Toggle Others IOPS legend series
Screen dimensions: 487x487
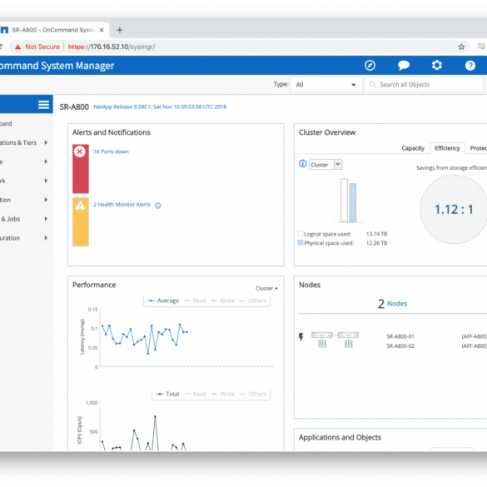[x=253, y=394]
